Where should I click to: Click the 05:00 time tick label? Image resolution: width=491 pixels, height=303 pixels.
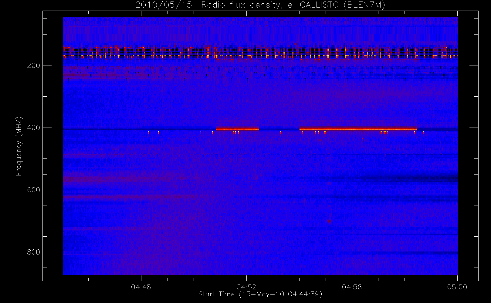tap(457, 287)
